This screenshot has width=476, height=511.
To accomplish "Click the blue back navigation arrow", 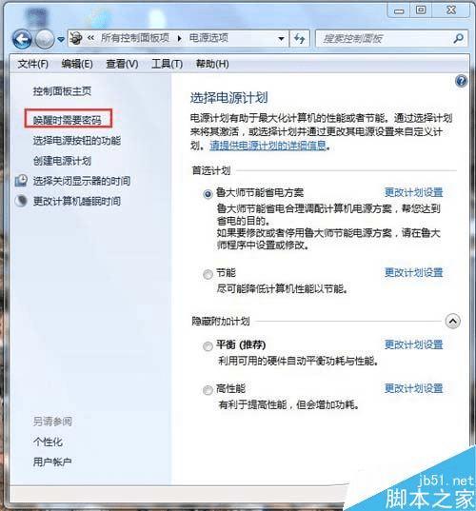I will click(22, 39).
